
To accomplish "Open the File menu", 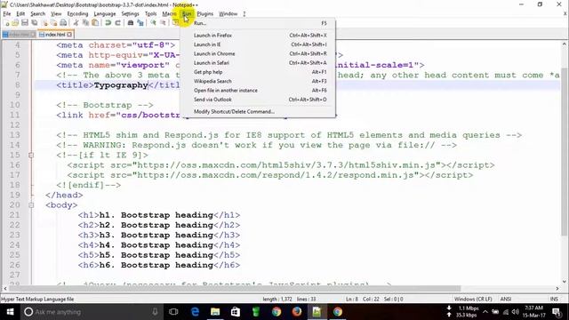I will click(x=7, y=14).
